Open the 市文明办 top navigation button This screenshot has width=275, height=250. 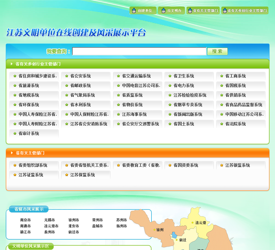[x=171, y=11]
